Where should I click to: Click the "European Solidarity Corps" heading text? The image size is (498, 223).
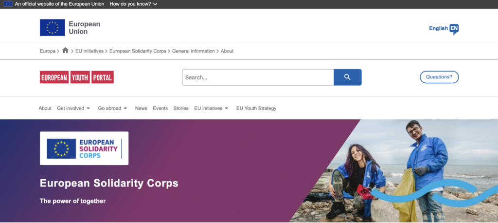(x=109, y=184)
